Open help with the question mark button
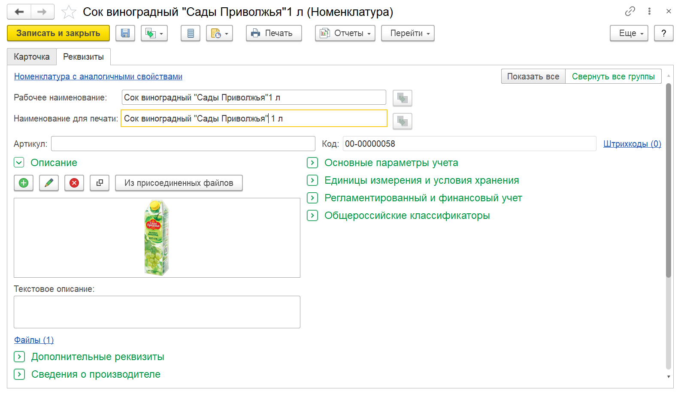 (663, 33)
